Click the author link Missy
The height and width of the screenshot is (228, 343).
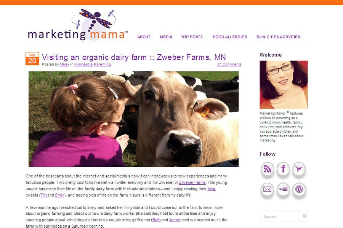[64, 64]
